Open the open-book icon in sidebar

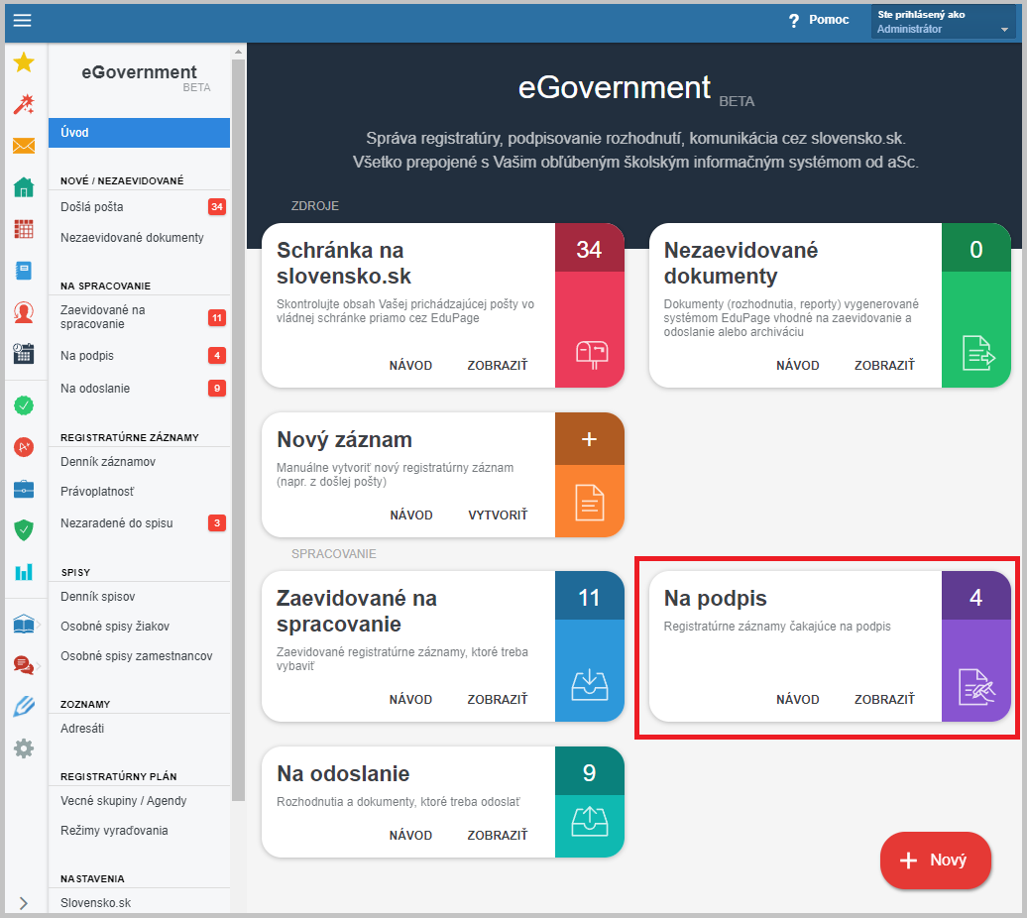[x=24, y=624]
